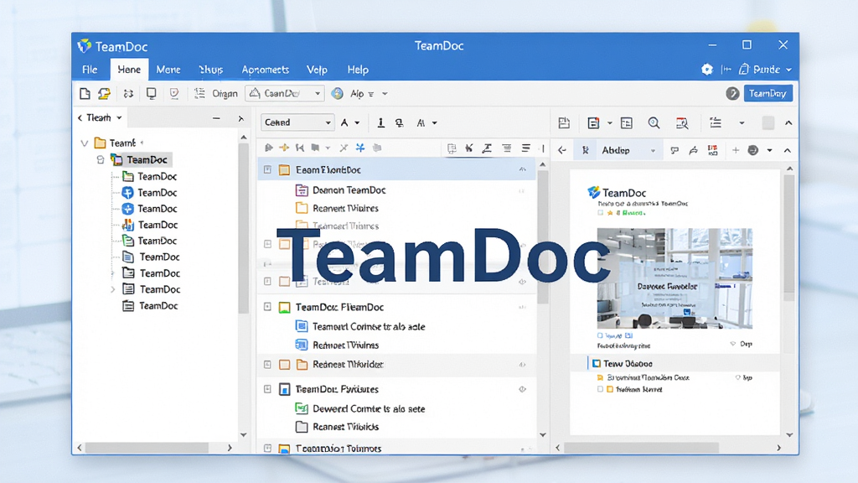Open the Help menu
The height and width of the screenshot is (483, 858).
tap(358, 70)
